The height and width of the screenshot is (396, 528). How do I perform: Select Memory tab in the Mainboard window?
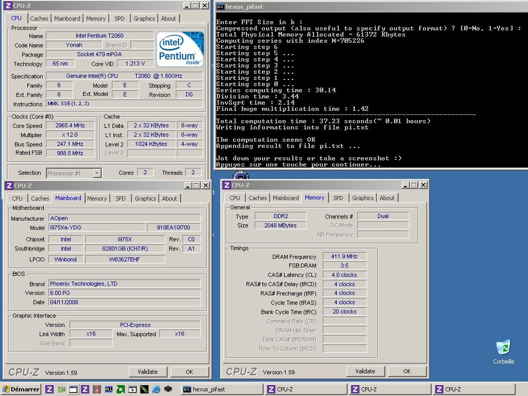point(96,199)
